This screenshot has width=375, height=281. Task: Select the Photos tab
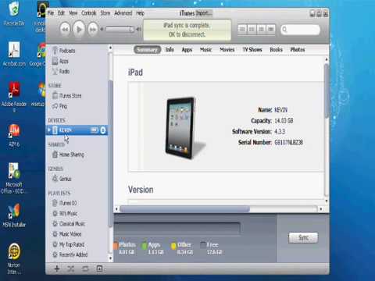298,49
